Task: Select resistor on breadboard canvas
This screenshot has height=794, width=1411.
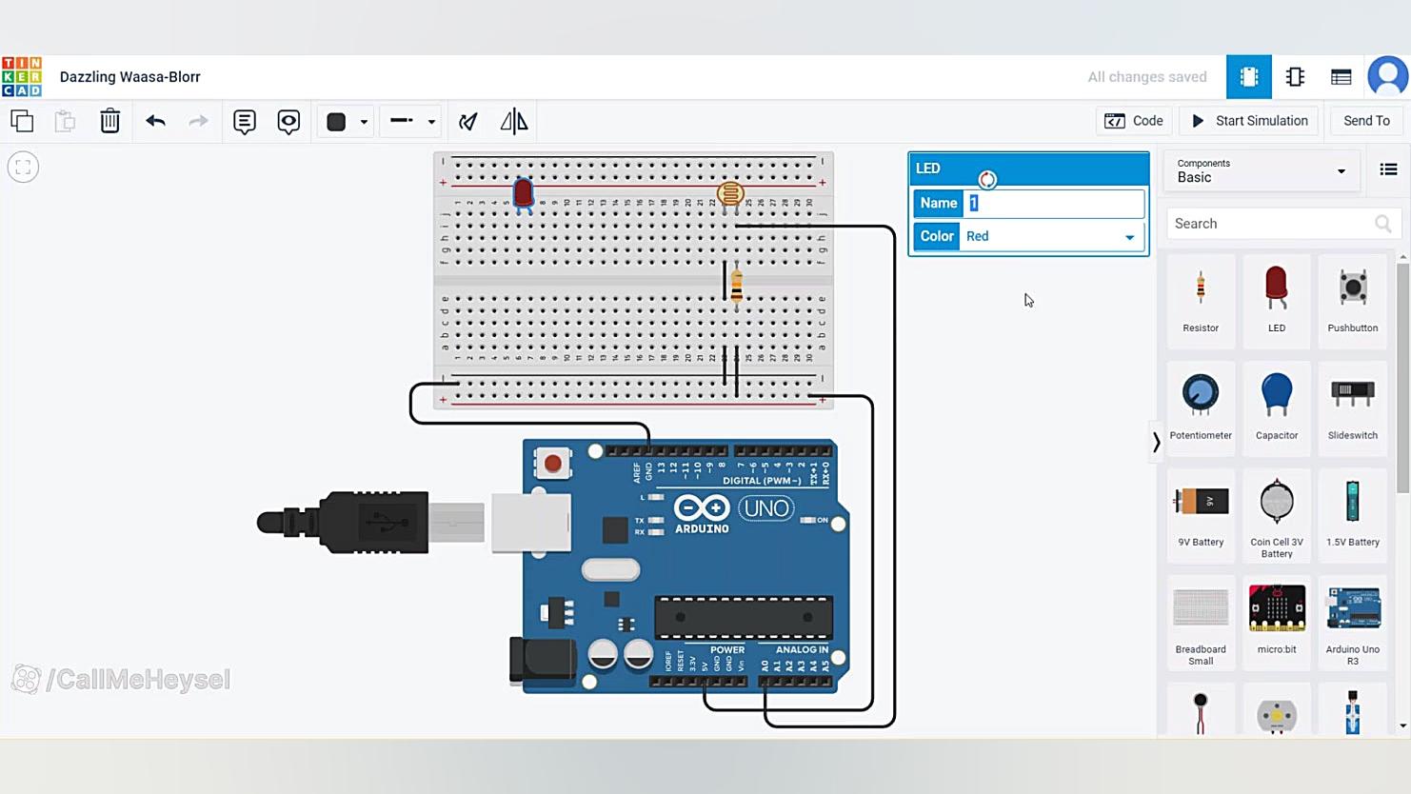Action: (x=736, y=285)
